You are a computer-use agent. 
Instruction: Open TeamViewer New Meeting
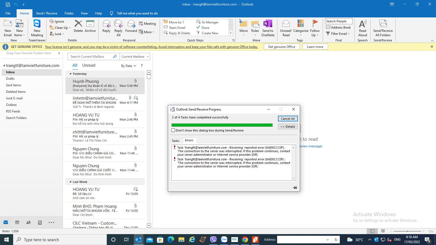point(37,28)
